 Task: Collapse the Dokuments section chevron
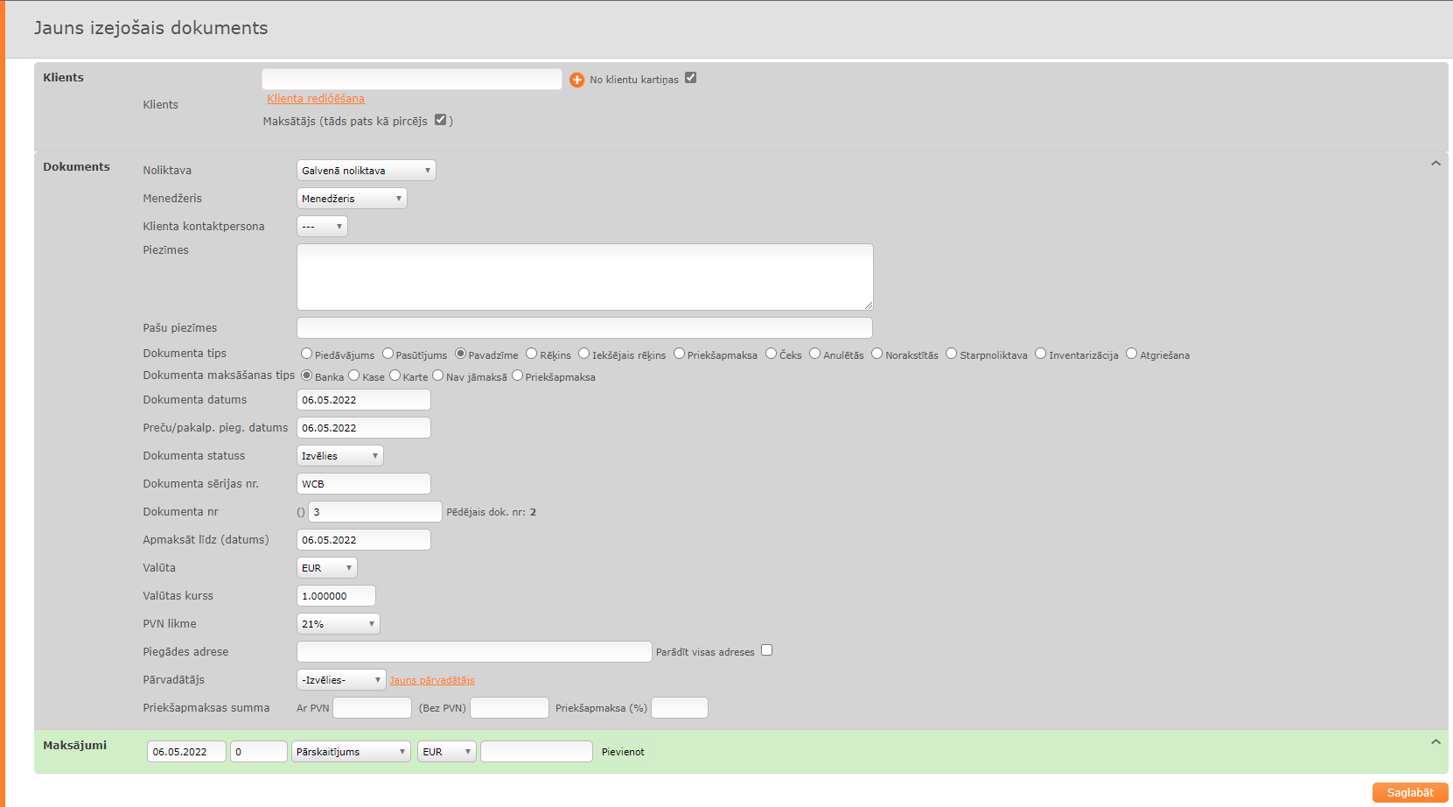point(1436,164)
